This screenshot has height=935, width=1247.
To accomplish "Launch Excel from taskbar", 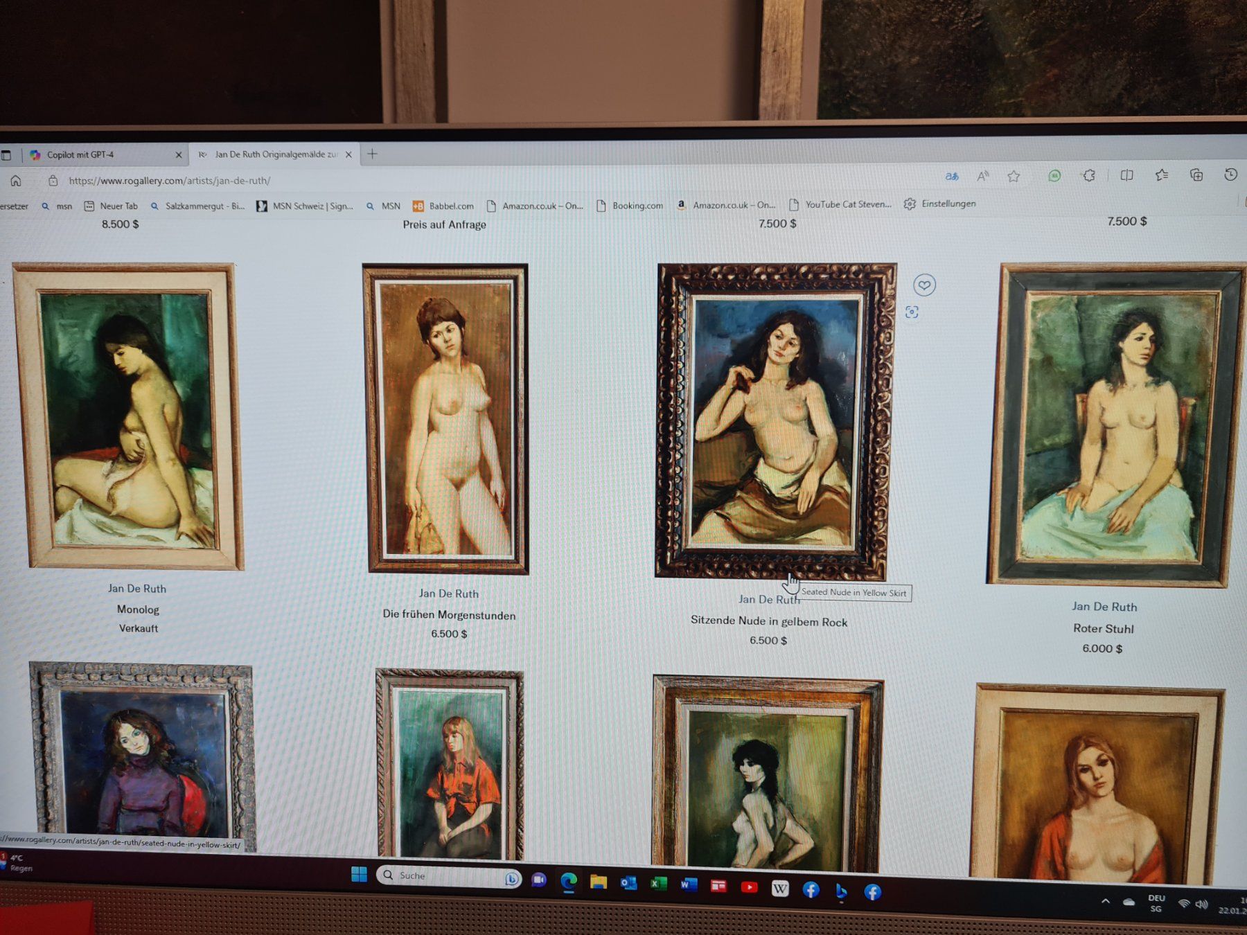I will 658,883.
